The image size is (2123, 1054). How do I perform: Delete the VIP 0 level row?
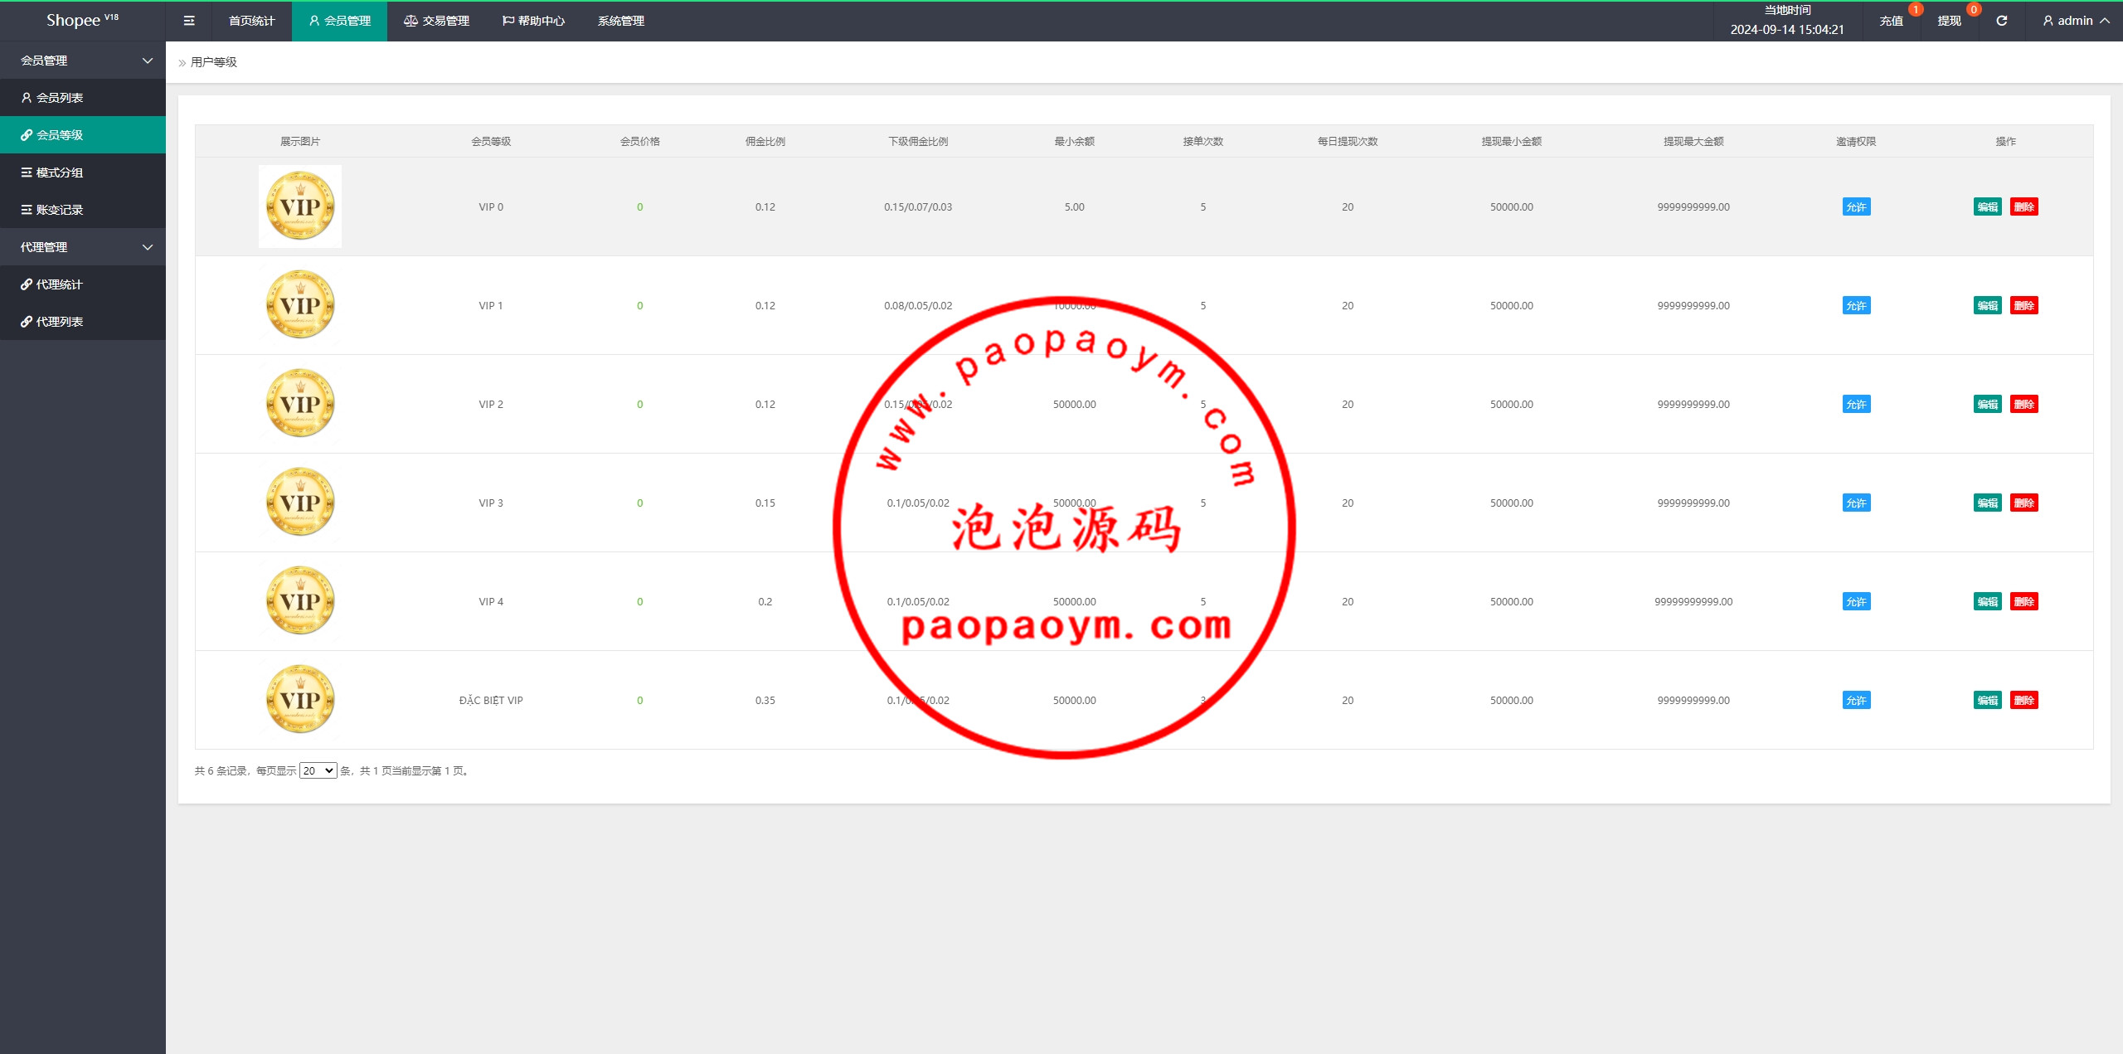point(2024,206)
